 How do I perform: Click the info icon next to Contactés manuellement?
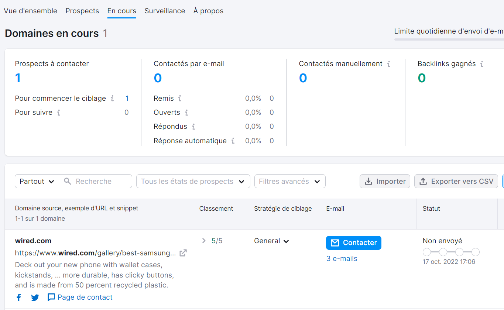click(x=388, y=63)
